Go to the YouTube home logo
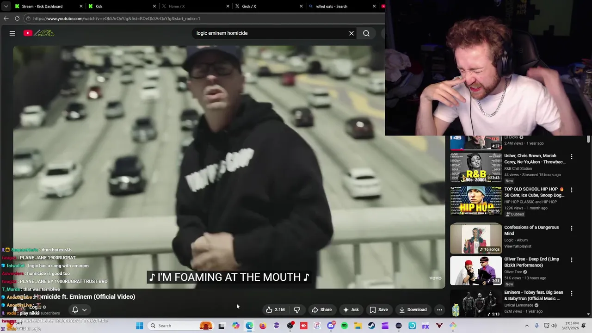The width and height of the screenshot is (592, 333). [x=39, y=33]
